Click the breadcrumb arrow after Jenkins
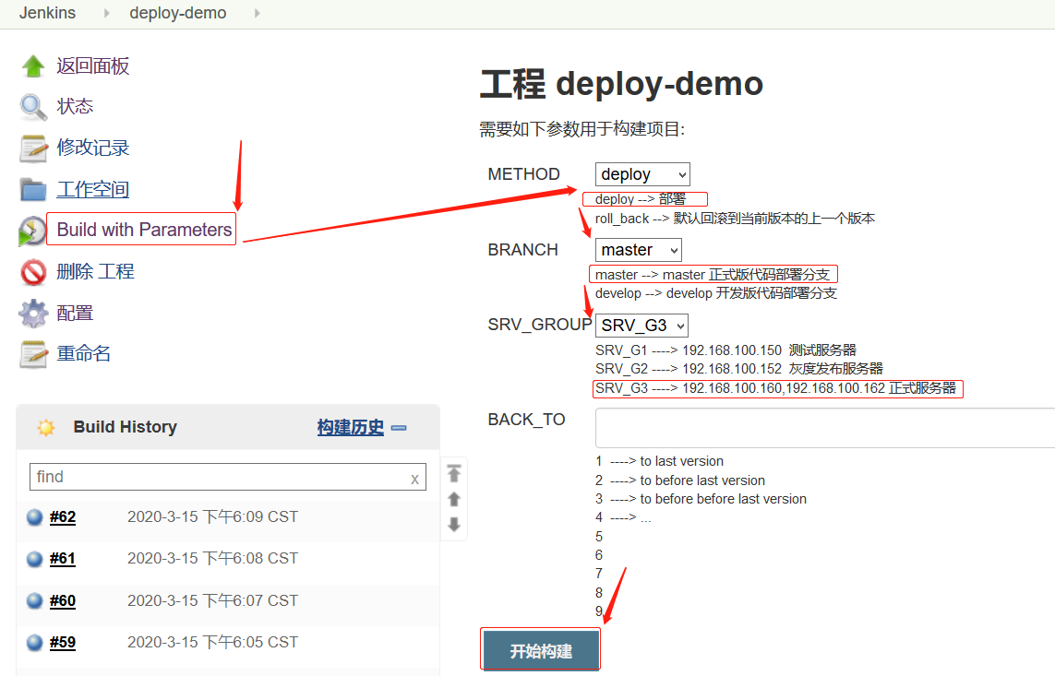This screenshot has height=676, width=1055. click(x=106, y=13)
